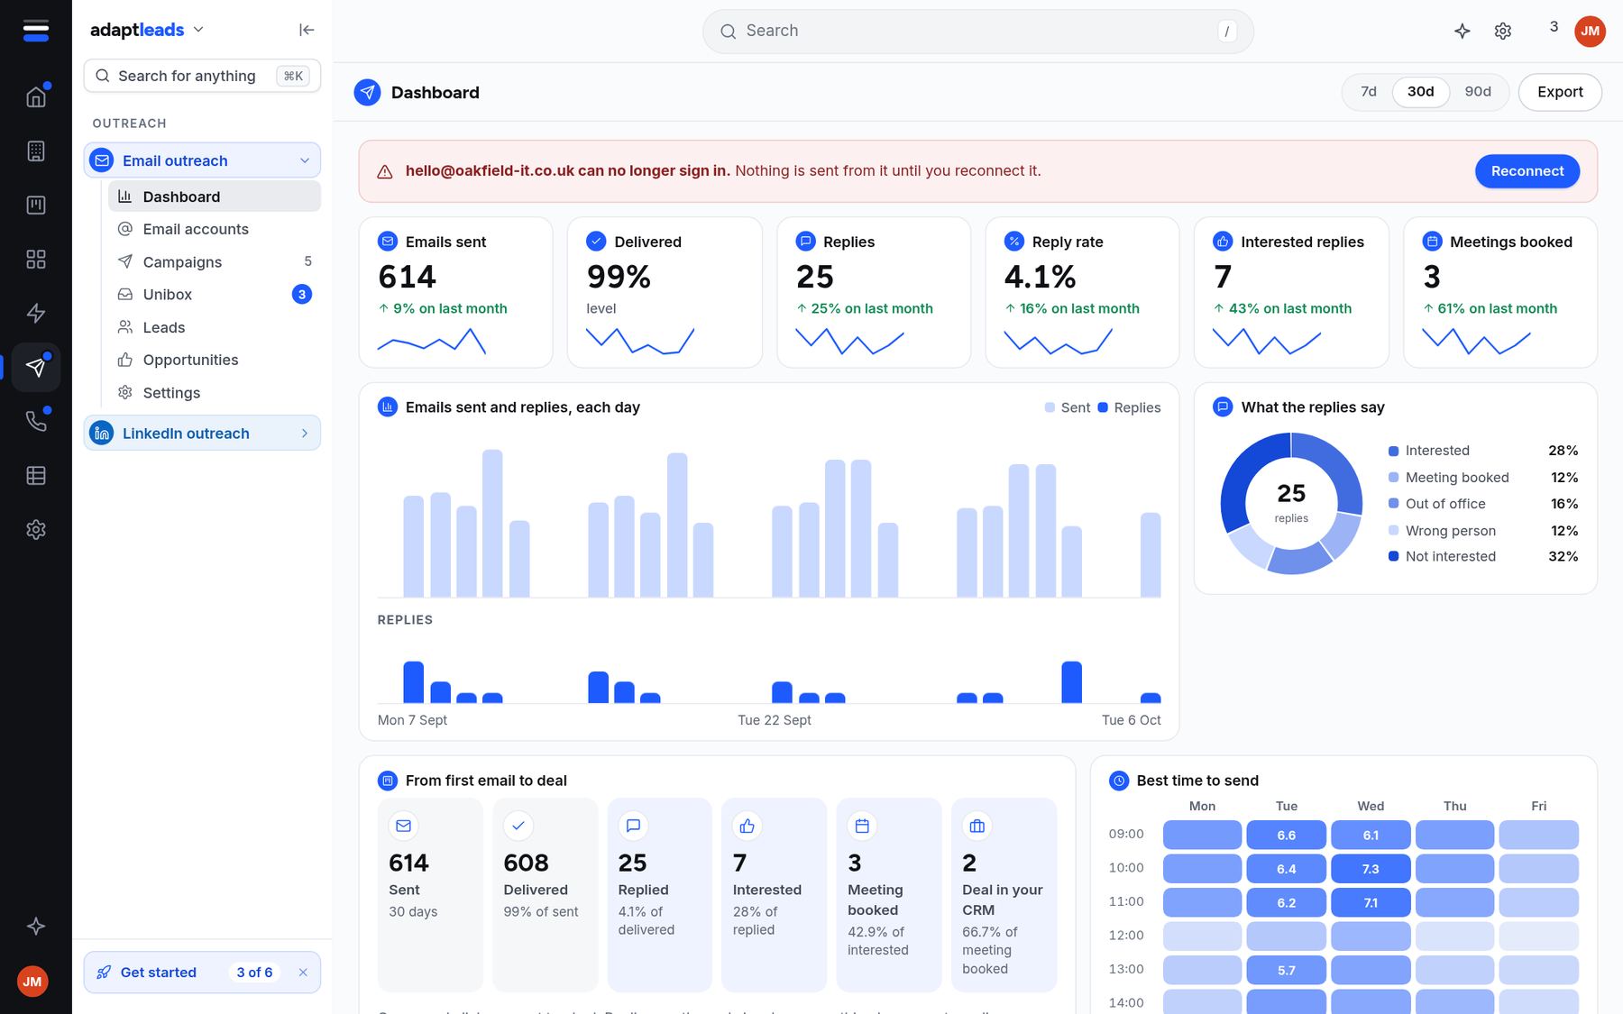This screenshot has height=1014, width=1623.
Task: Toggle Sent series in chart legend
Action: click(1068, 407)
